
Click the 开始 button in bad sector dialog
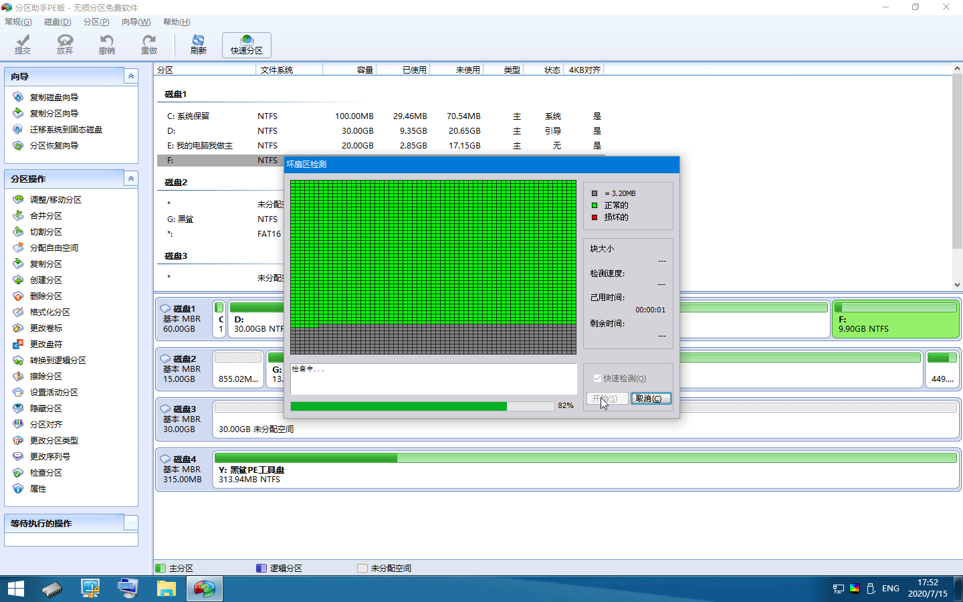607,399
